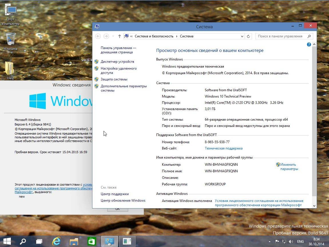The height and width of the screenshot is (247, 329).
Task: Open the Start button on taskbar
Action: pos(7,241)
